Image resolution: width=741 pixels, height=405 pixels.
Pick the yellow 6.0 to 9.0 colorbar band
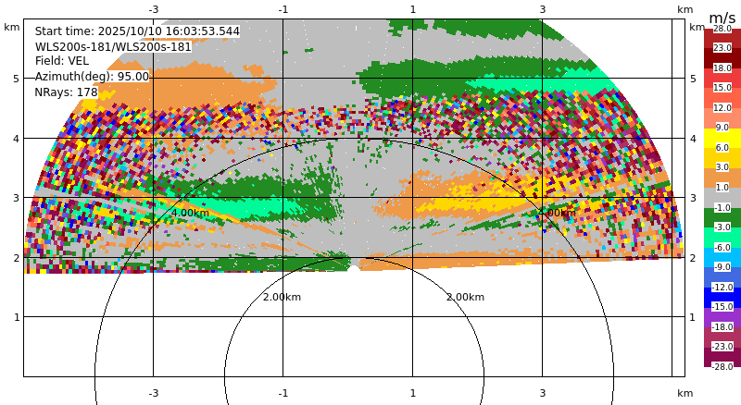pyautogui.click(x=722, y=138)
